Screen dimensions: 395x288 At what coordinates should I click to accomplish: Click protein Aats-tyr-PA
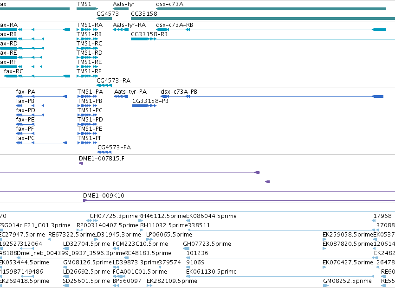pos(130,92)
